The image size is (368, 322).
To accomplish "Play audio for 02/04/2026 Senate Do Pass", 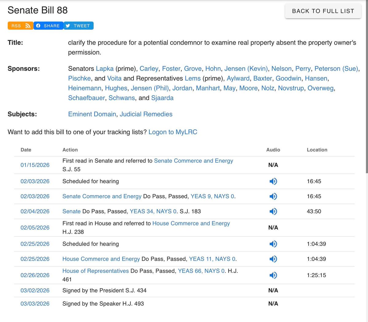I will [273, 211].
